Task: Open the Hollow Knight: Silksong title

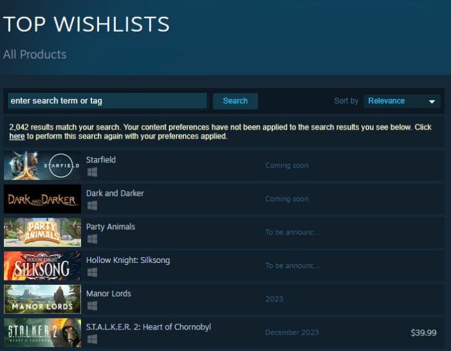Action: point(128,260)
